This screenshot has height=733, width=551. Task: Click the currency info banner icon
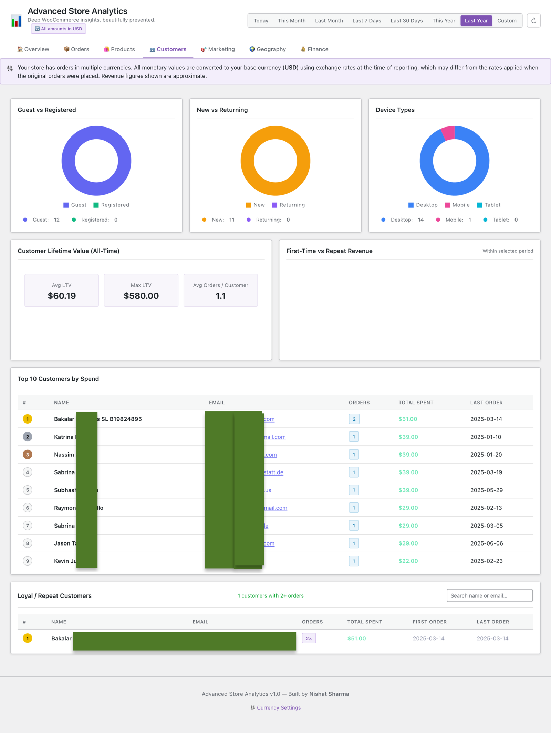click(10, 68)
